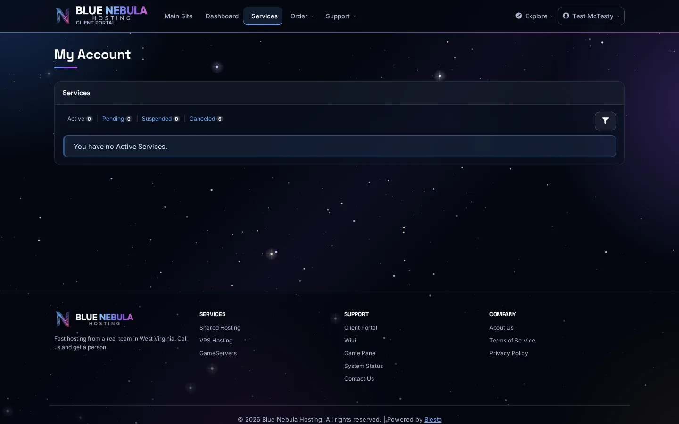The image size is (679, 424).
Task: Expand the Support dropdown in navbar
Action: [x=341, y=16]
